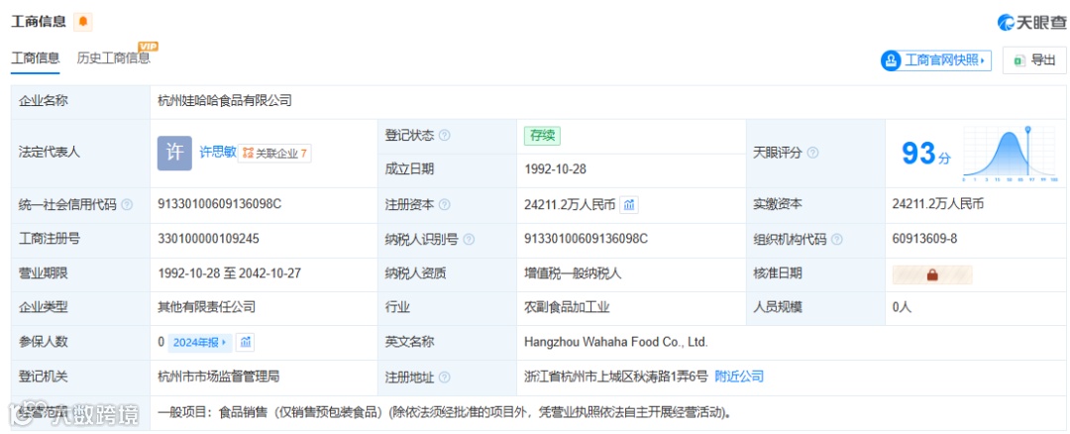Click the 93分 score value

pos(926,154)
